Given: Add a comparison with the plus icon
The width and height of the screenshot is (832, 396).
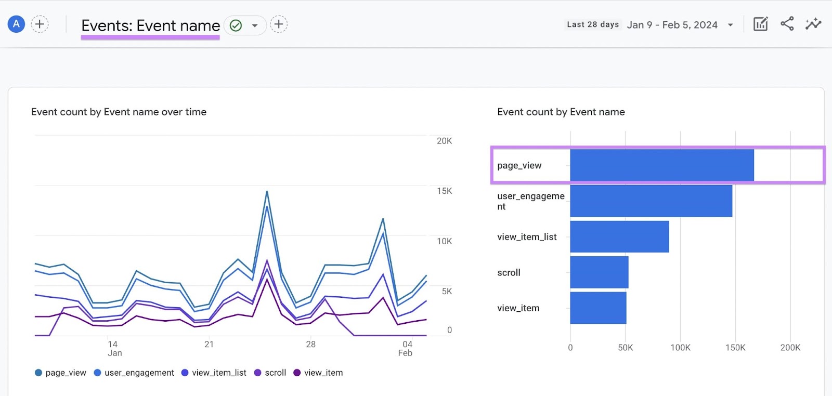Looking at the screenshot, I should point(40,24).
